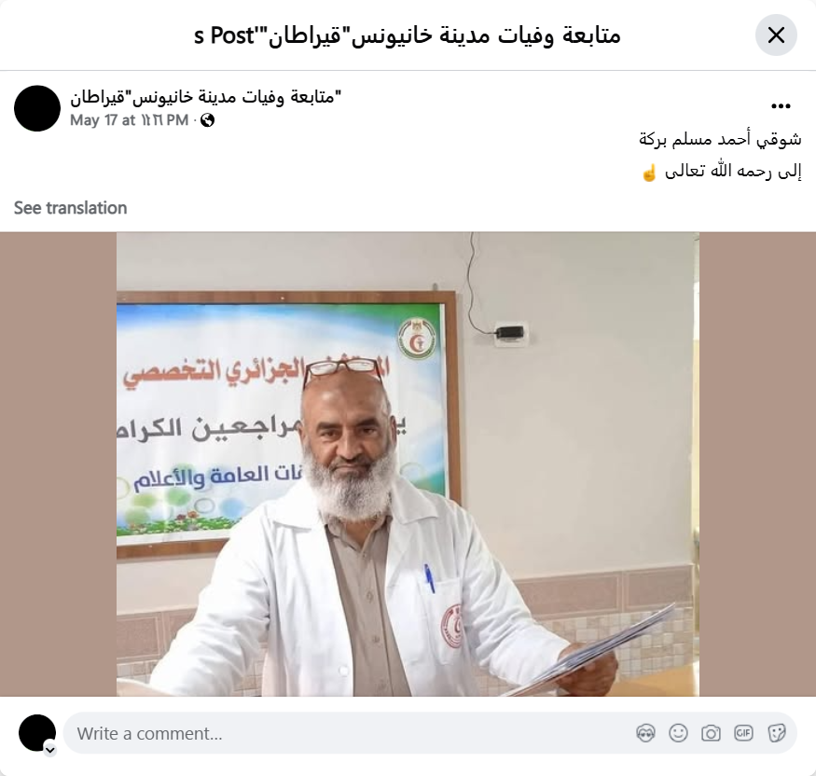Open the emoji picker in the comment box

[x=678, y=733]
